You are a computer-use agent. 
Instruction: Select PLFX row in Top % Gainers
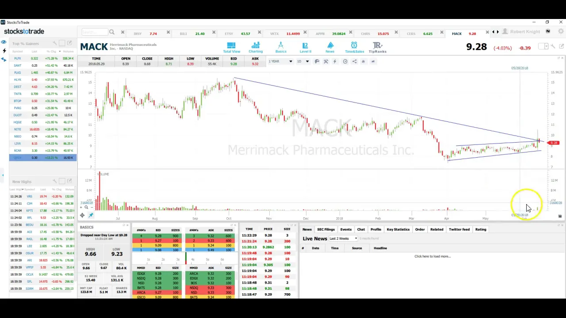43,58
